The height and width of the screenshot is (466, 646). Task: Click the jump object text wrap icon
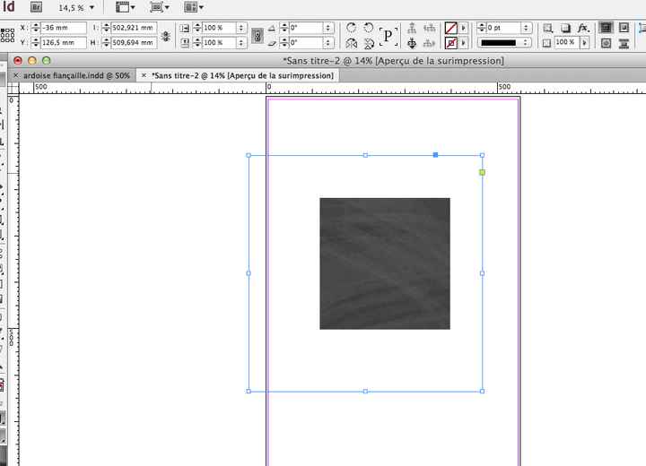(x=624, y=43)
